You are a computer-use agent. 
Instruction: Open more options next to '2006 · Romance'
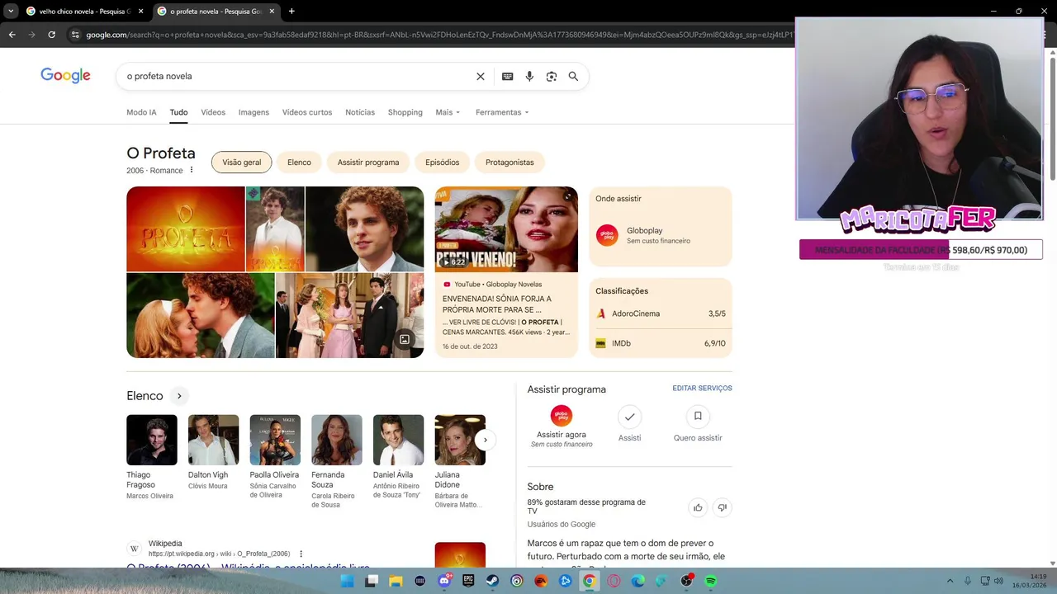coord(192,170)
